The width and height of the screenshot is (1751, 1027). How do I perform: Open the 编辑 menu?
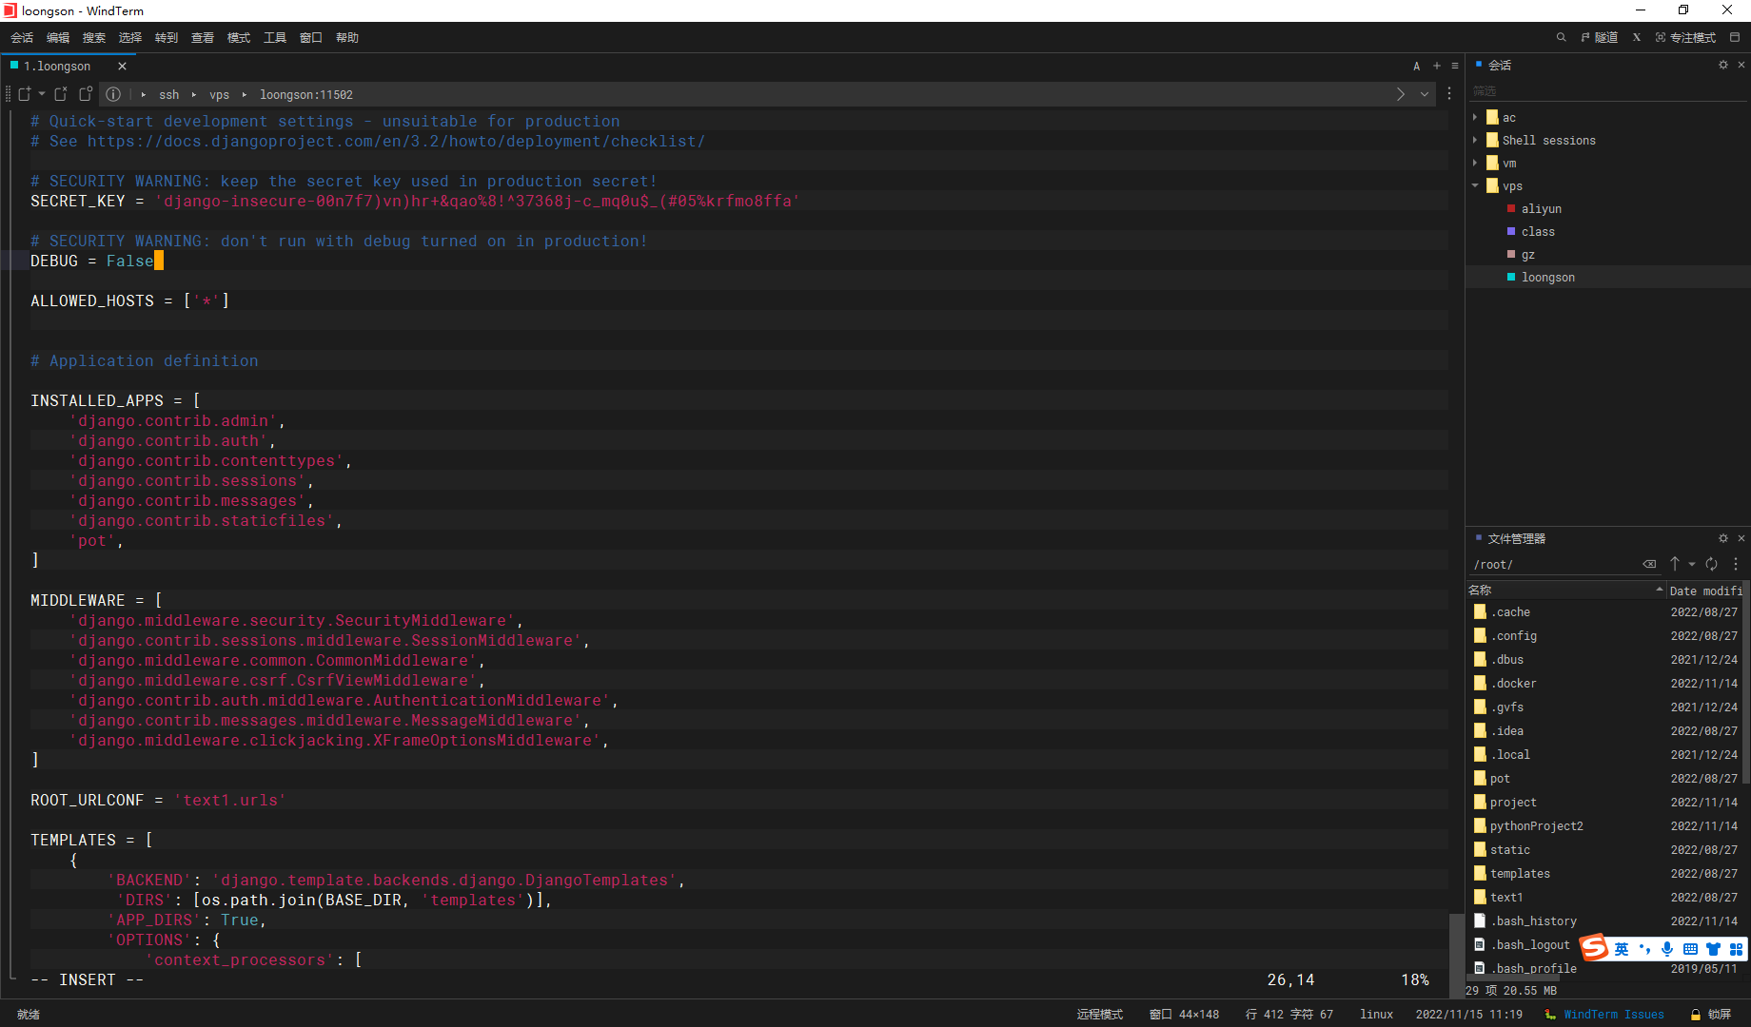pos(58,38)
